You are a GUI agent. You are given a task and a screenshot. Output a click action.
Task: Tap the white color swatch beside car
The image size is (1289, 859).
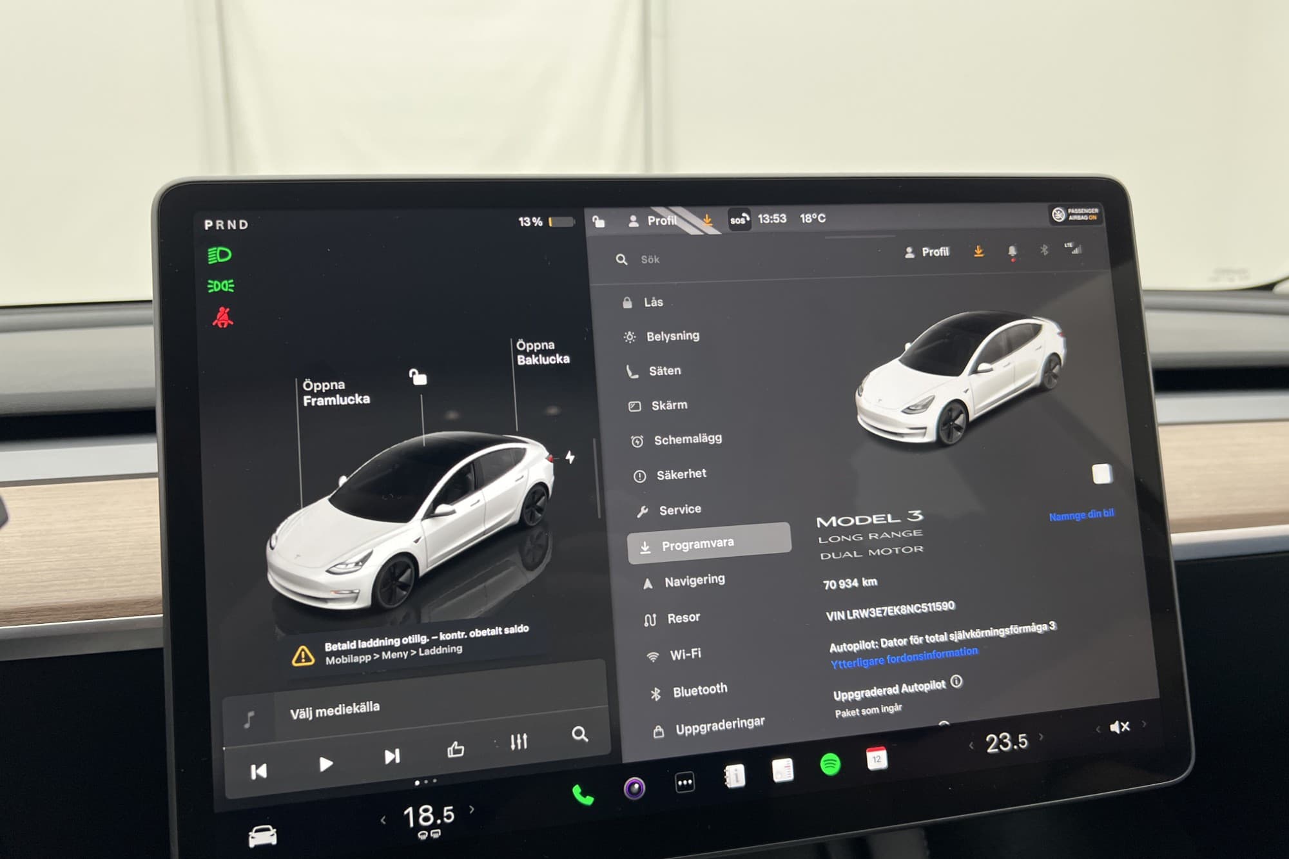(x=1101, y=474)
